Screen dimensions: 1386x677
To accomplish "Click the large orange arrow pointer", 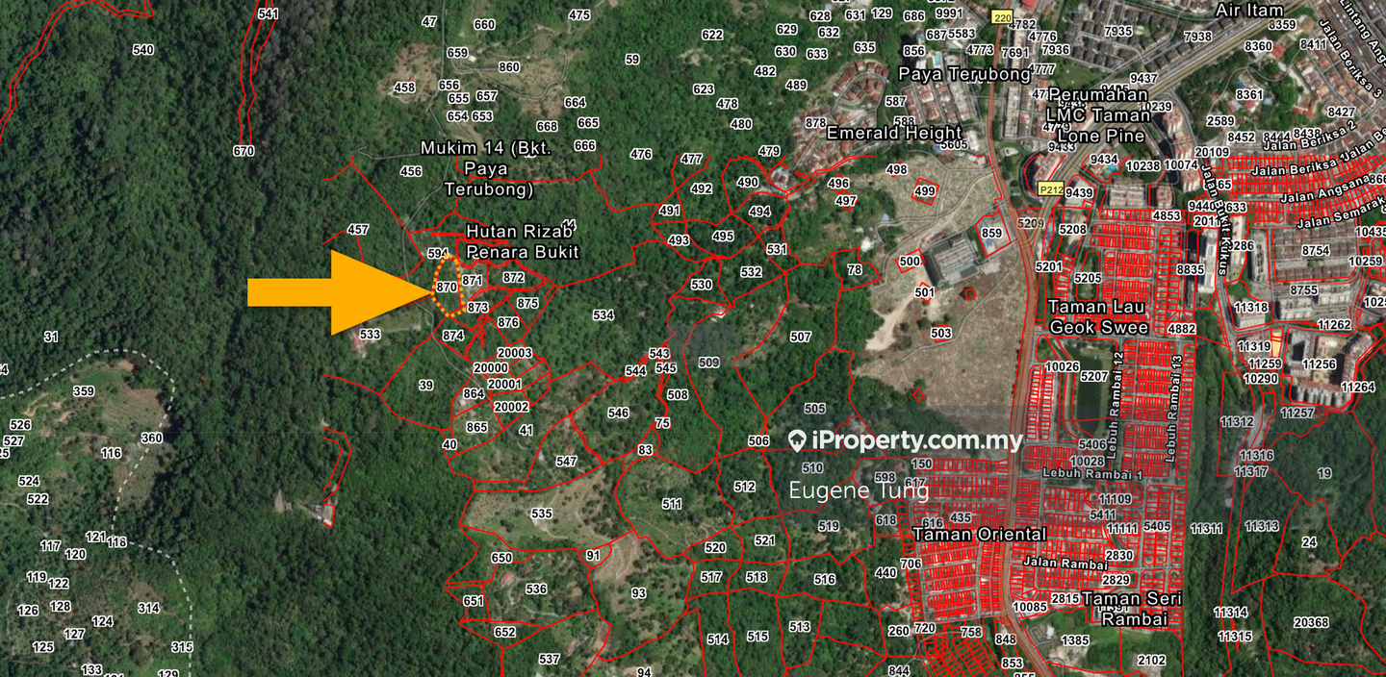I will 337,292.
